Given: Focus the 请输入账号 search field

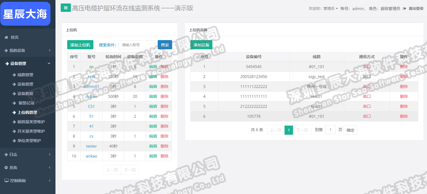Looking at the screenshot, I should (x=137, y=45).
